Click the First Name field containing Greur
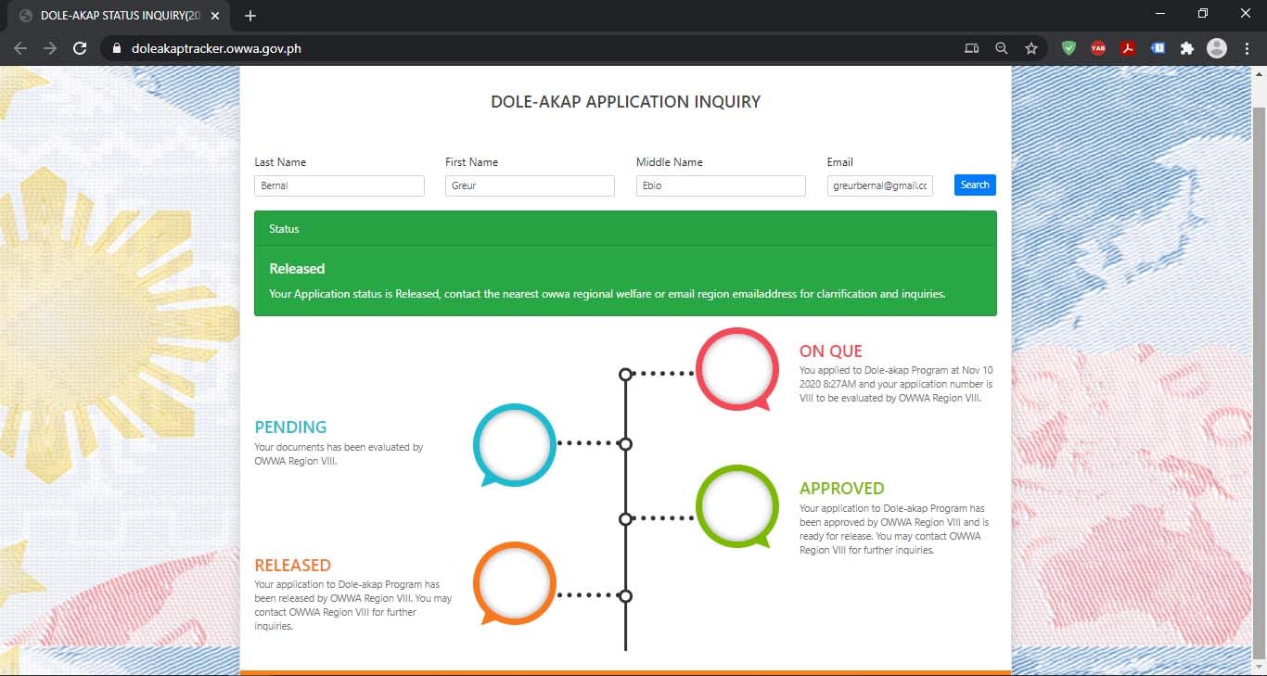The height and width of the screenshot is (676, 1267). coord(530,185)
